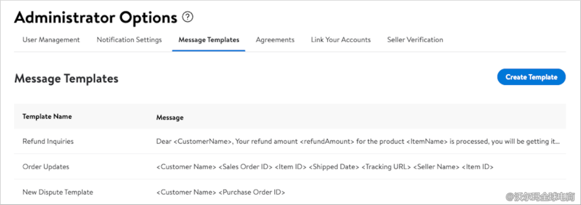Click the truncated ellipsis of refund message
The image size is (581, 205).
point(557,142)
